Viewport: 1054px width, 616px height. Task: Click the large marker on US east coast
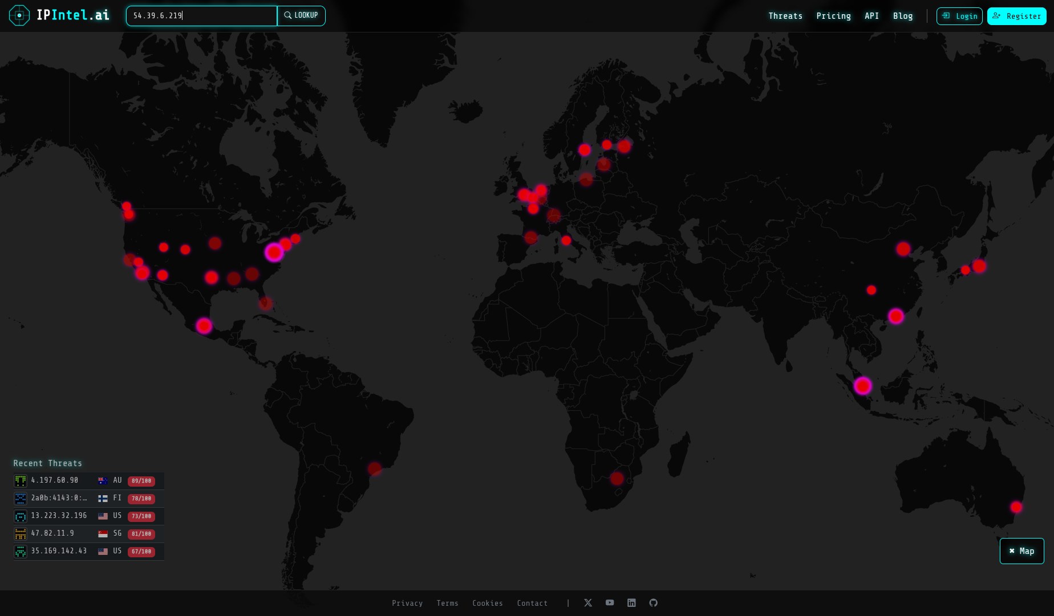coord(274,252)
